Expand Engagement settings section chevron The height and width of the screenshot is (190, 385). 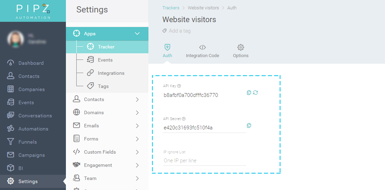[137, 165]
